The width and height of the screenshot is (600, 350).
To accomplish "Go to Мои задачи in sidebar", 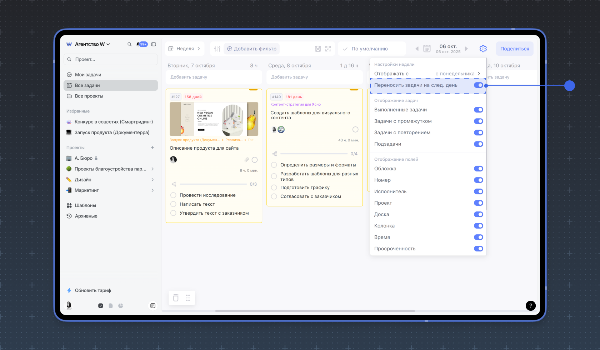I will point(88,75).
